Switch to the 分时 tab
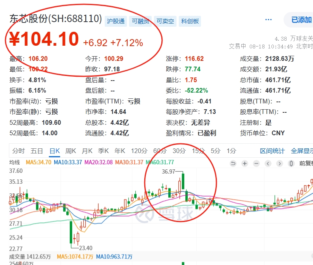 click(18, 151)
